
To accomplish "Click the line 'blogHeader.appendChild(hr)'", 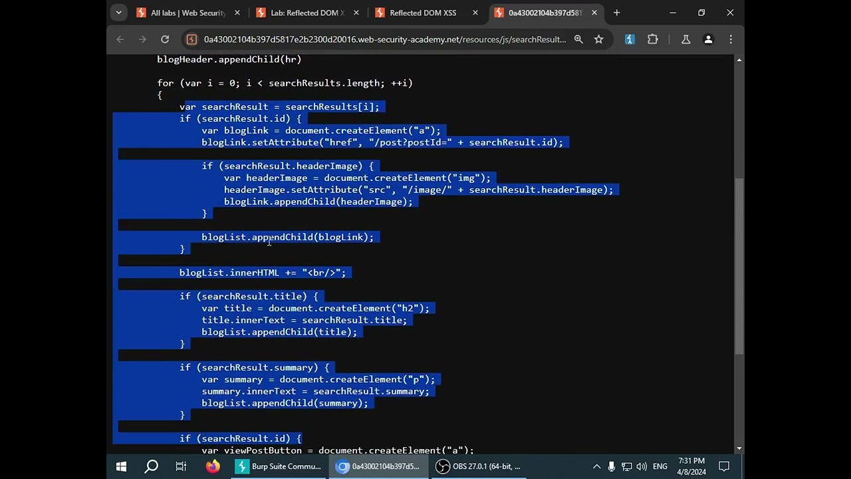I will tap(229, 59).
